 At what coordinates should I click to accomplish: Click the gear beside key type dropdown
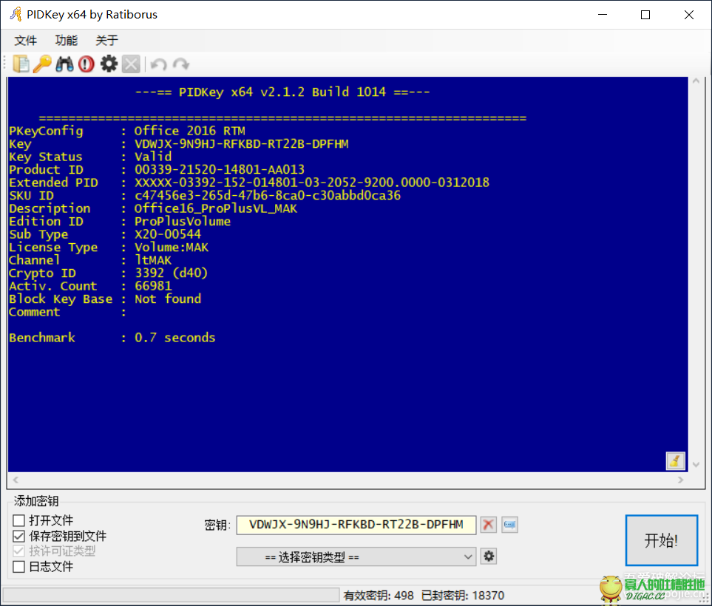(489, 556)
